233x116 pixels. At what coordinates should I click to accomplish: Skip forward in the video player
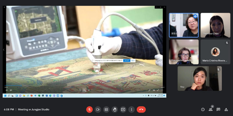[x=89, y=90]
